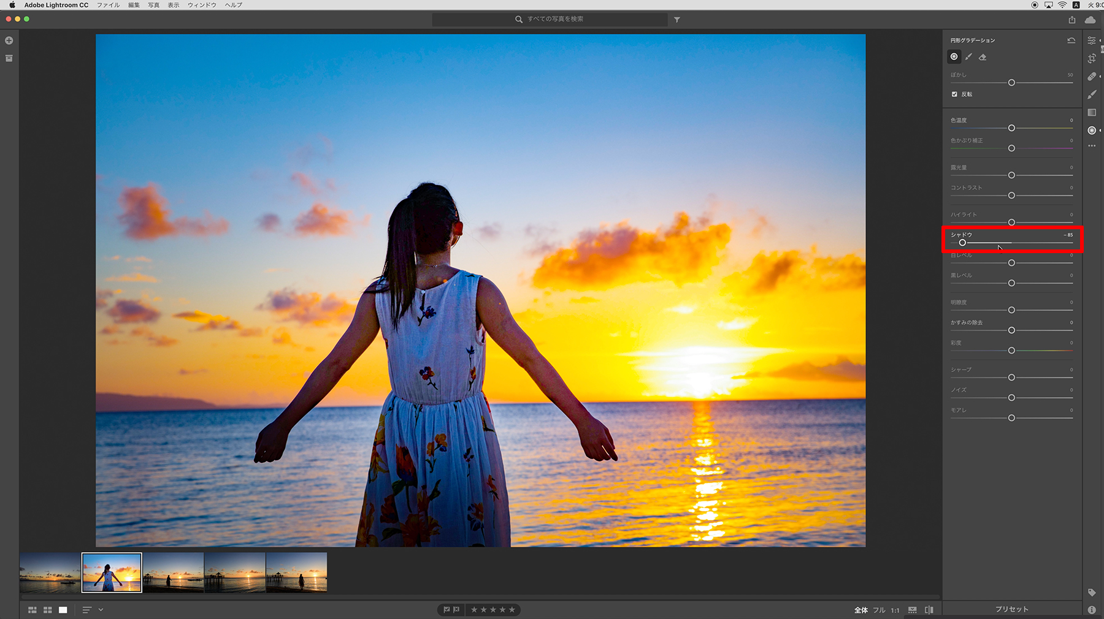The height and width of the screenshot is (619, 1104).
Task: Open the ウィンドウ menu
Action: pos(202,5)
